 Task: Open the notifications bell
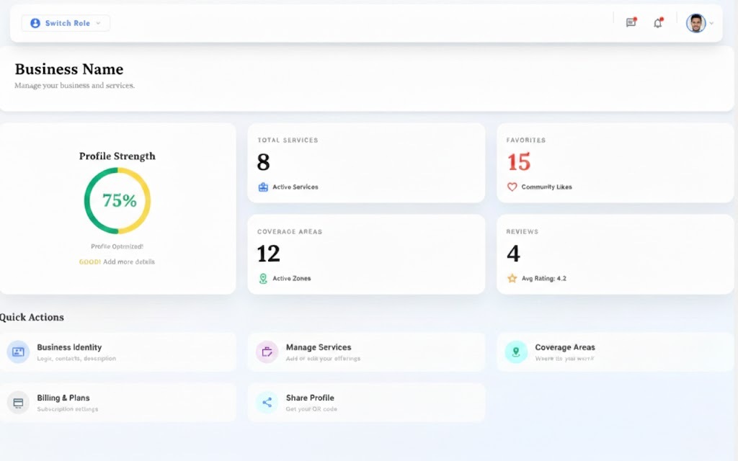(x=657, y=23)
